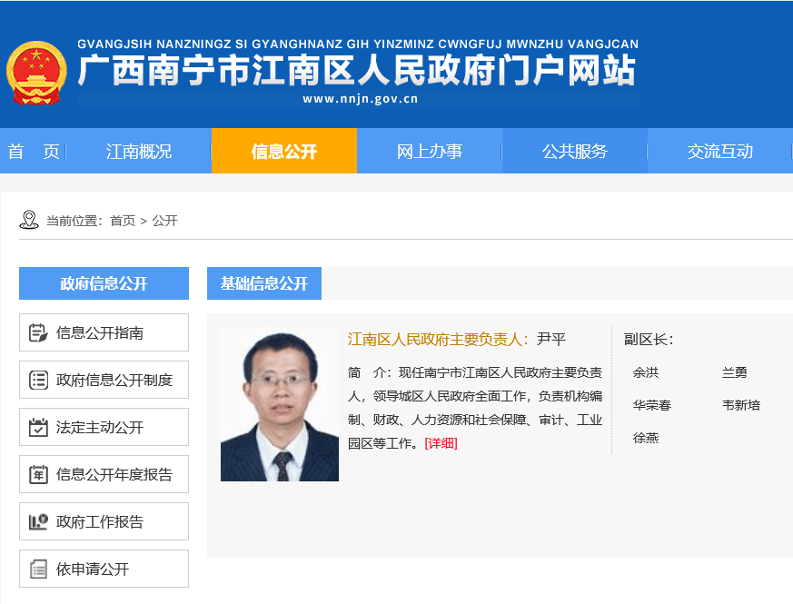Screen dimensions: 793x604
Task: Open the 交流互动 navigation menu
Action: [x=720, y=152]
